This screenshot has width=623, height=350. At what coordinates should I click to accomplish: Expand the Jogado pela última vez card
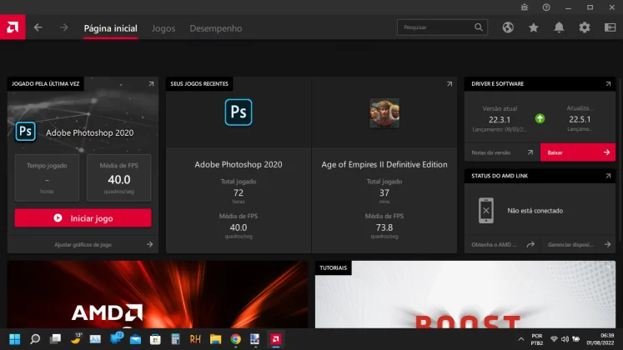click(152, 83)
